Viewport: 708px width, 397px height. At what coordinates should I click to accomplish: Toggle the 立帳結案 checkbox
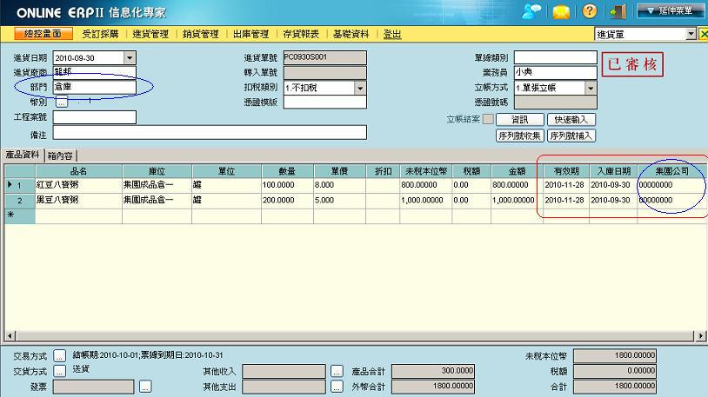pyautogui.click(x=488, y=119)
